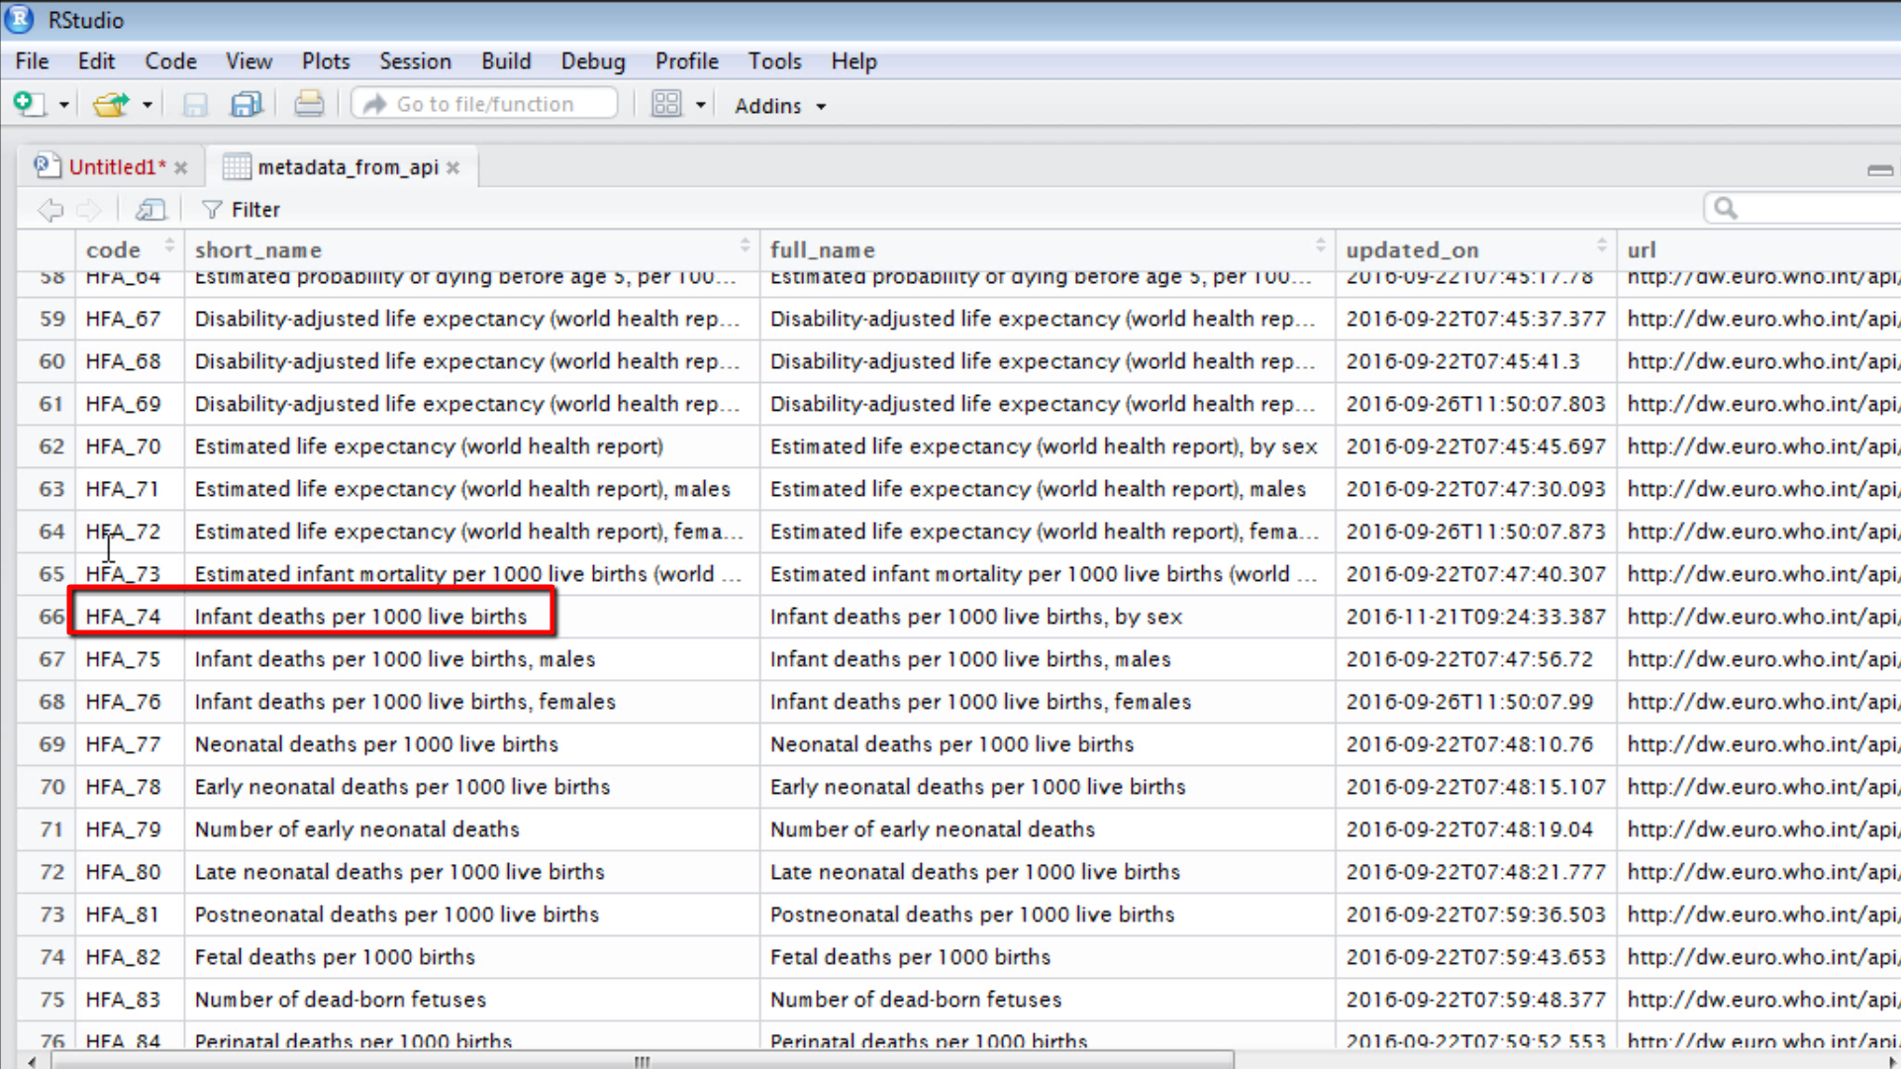Close the Untitled1 tab
1901x1069 pixels.
coord(181,168)
